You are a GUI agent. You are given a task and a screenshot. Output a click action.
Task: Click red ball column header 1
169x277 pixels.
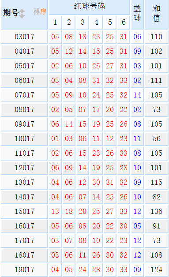[55, 22]
